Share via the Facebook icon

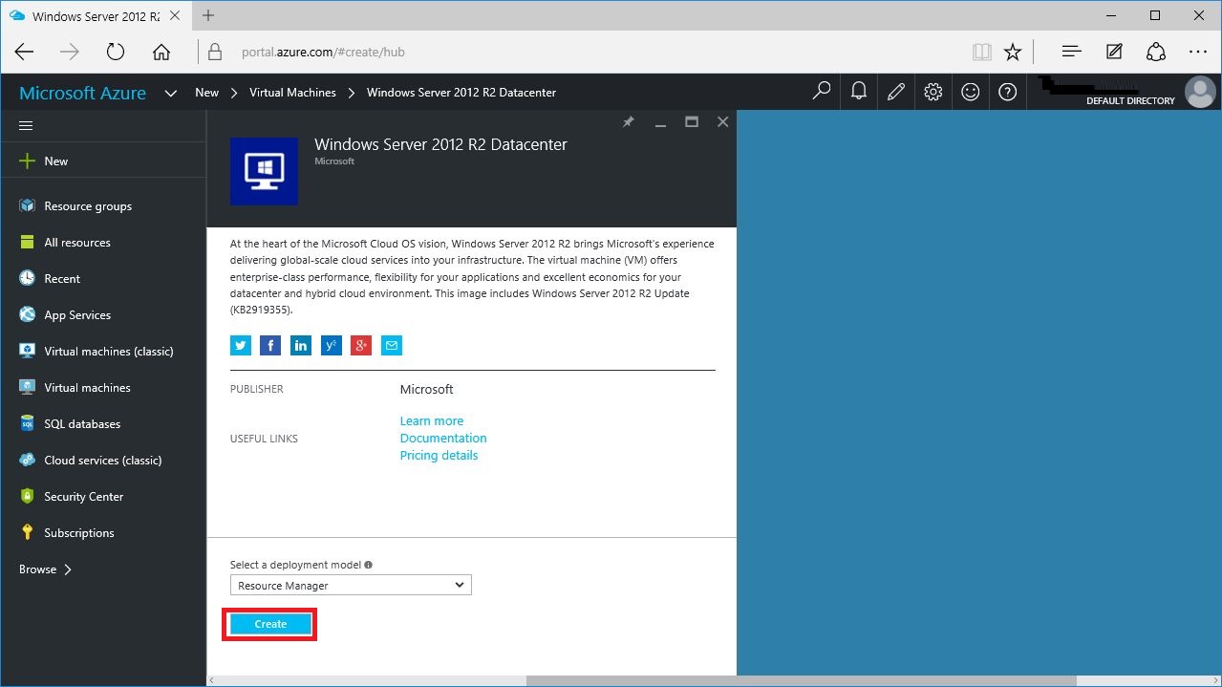[x=270, y=345]
